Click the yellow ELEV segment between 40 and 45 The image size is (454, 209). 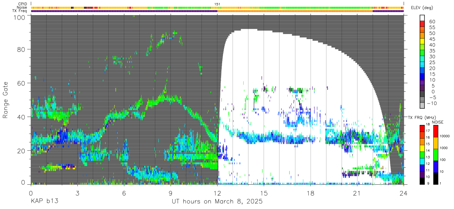423,42
